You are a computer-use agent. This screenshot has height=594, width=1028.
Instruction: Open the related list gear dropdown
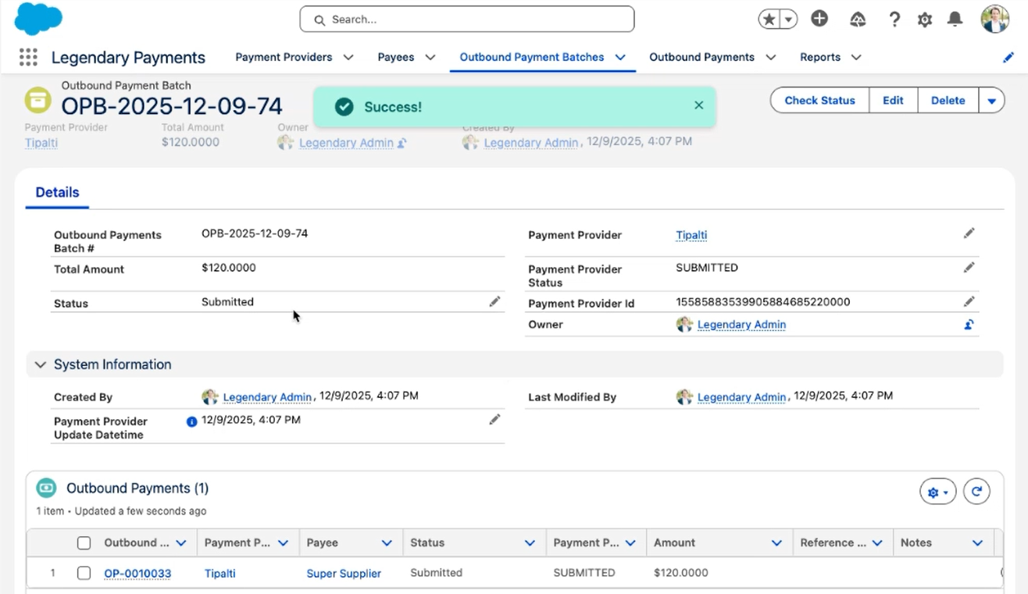click(937, 492)
